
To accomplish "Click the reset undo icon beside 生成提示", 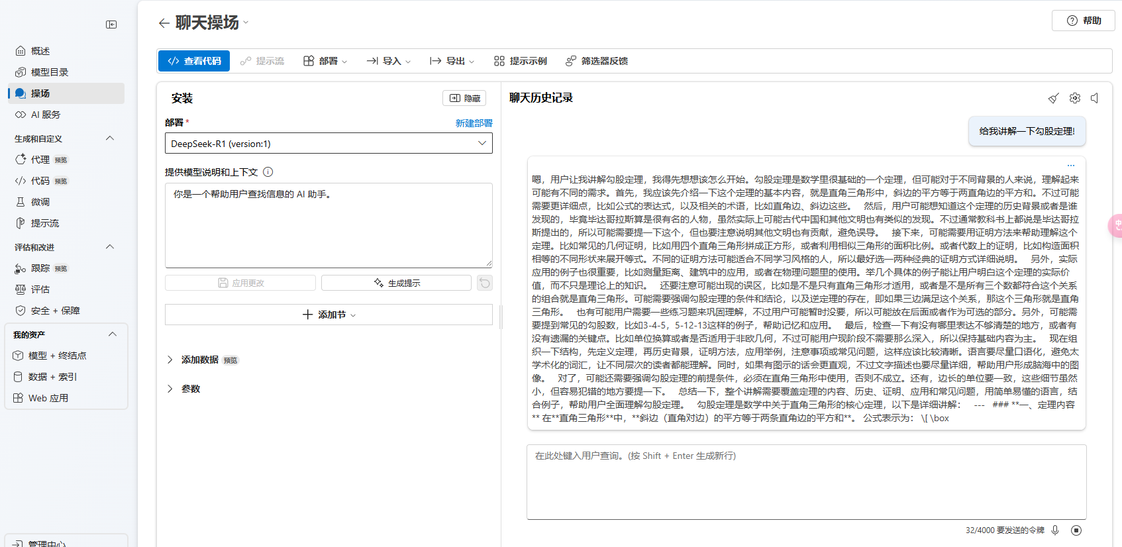I will (485, 283).
